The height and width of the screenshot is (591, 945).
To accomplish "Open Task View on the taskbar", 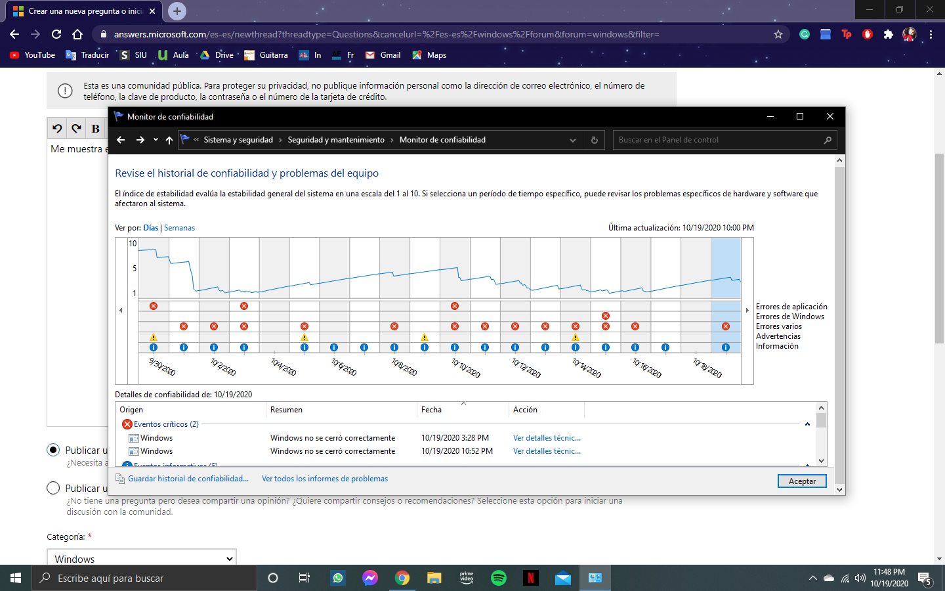I will (x=304, y=578).
